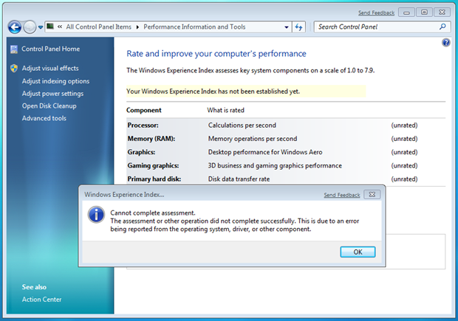Refresh the Control Panel page
The image size is (458, 321).
[x=298, y=27]
